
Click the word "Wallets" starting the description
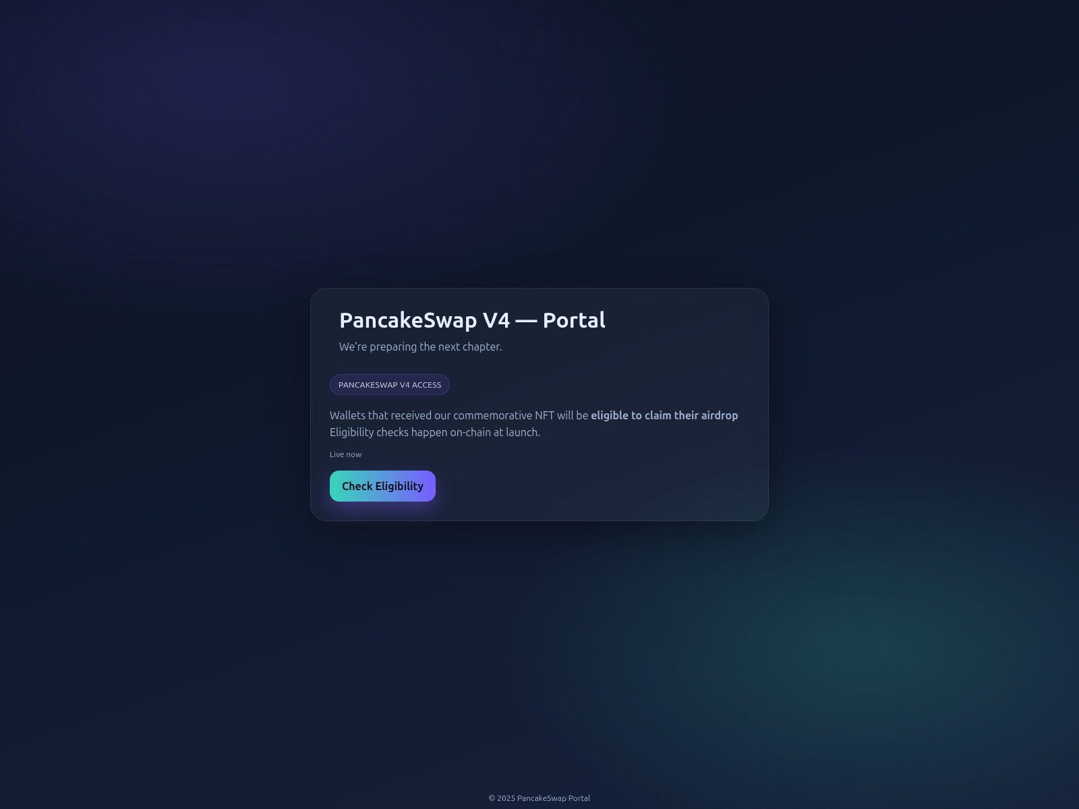[347, 415]
